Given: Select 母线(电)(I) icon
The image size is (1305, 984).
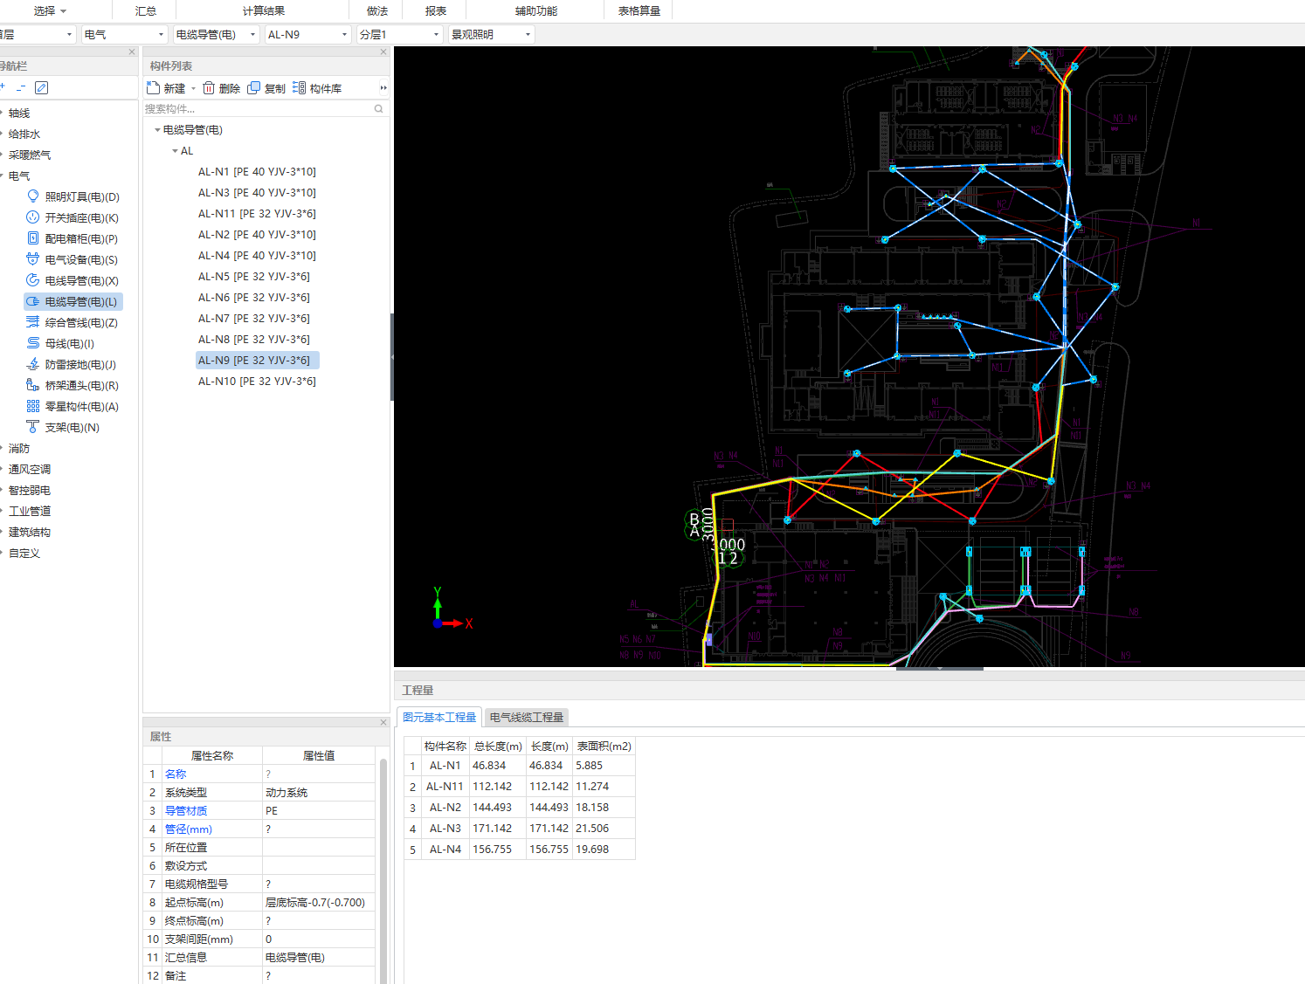Looking at the screenshot, I should click(33, 343).
